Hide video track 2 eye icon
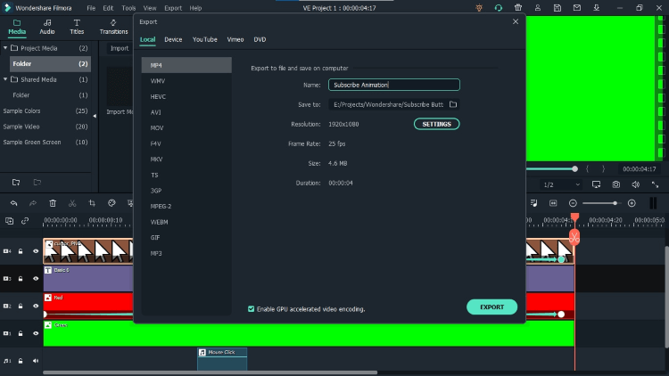Screen dimensions: 669x376 (x=36, y=307)
